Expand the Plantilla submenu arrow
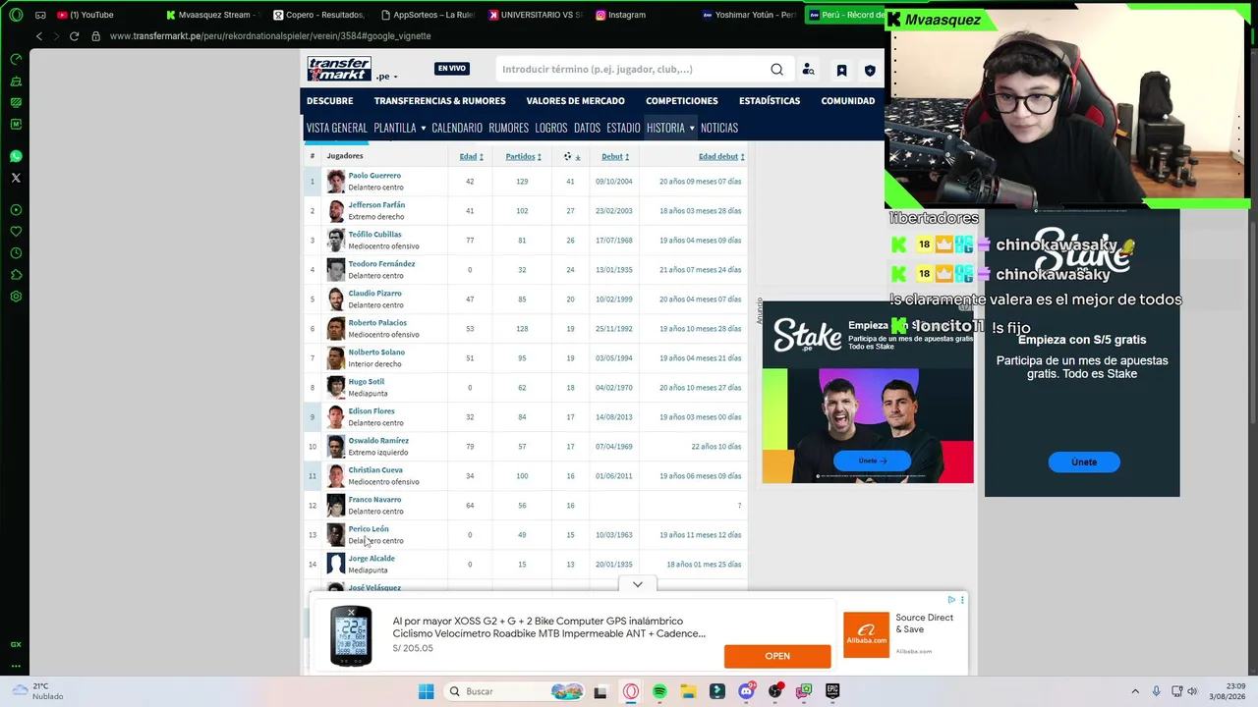This screenshot has width=1258, height=707. [x=423, y=128]
